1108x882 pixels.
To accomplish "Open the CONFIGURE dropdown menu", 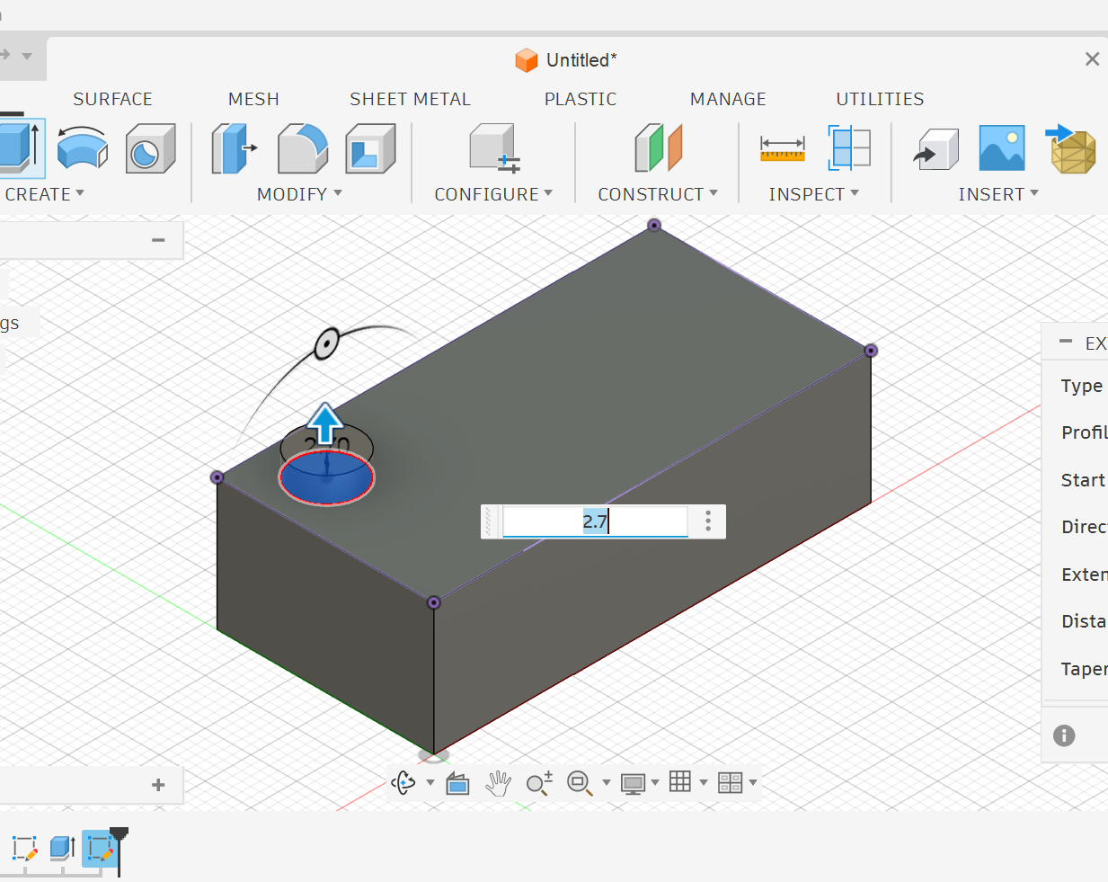I will coord(493,194).
